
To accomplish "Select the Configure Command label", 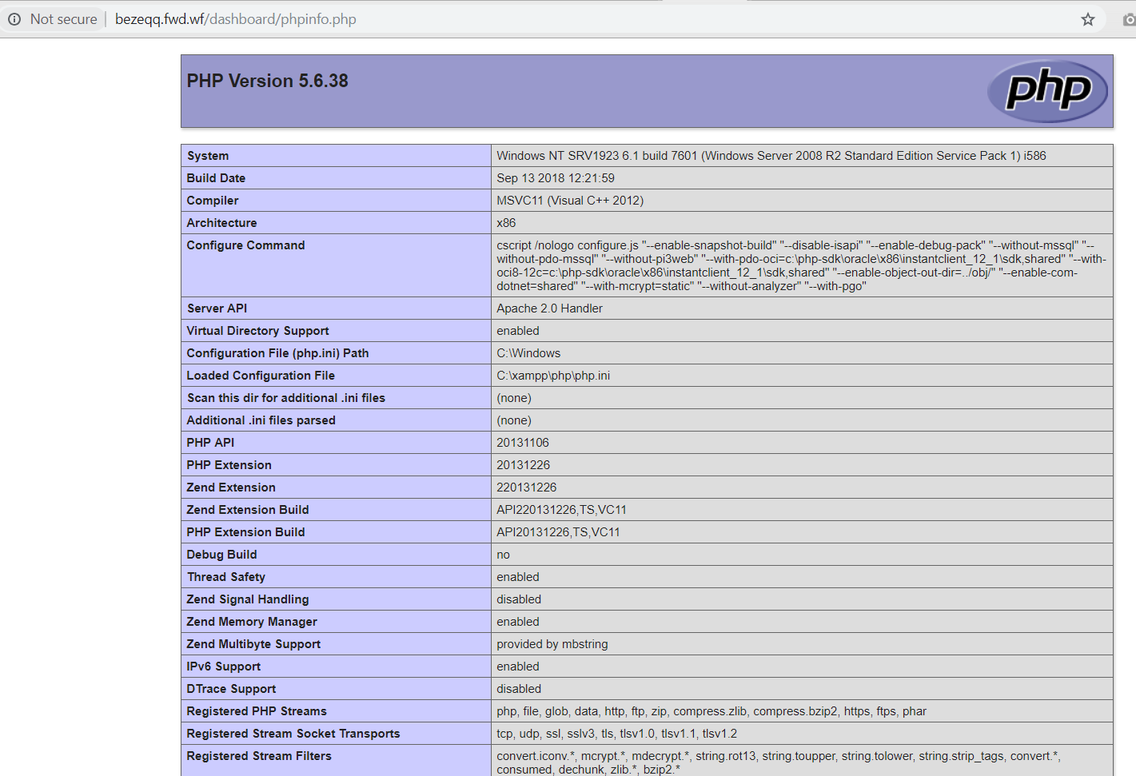I will pyautogui.click(x=245, y=245).
